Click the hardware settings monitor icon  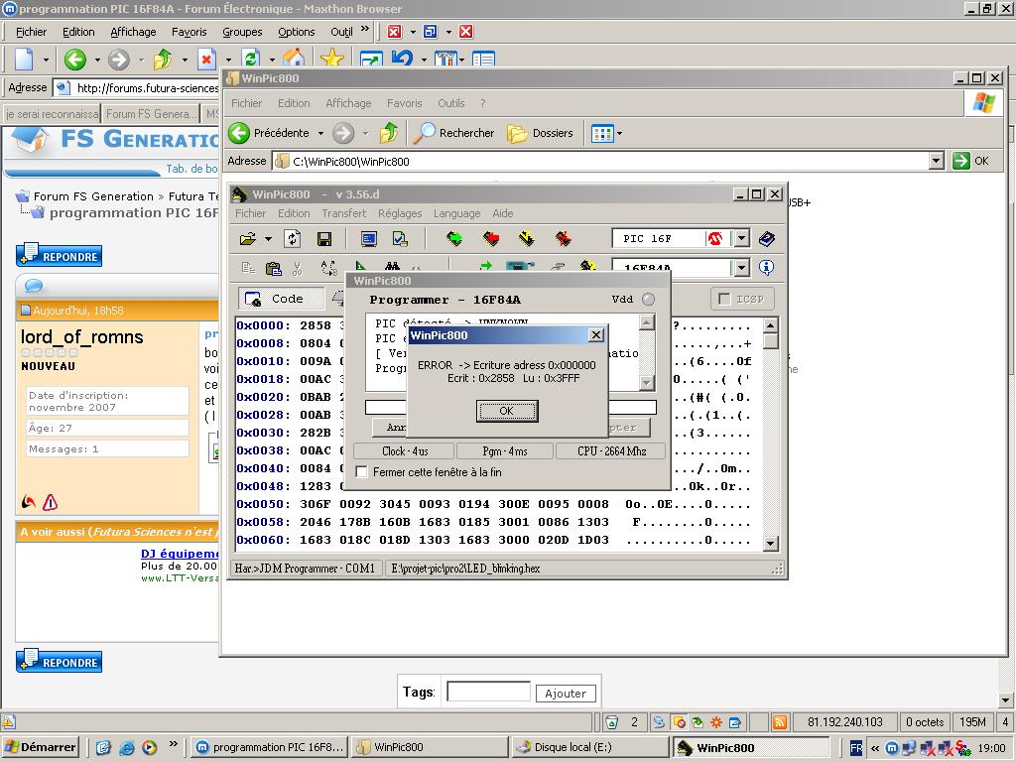pos(369,239)
